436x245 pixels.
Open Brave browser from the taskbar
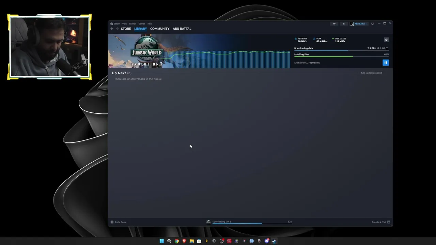point(184,241)
